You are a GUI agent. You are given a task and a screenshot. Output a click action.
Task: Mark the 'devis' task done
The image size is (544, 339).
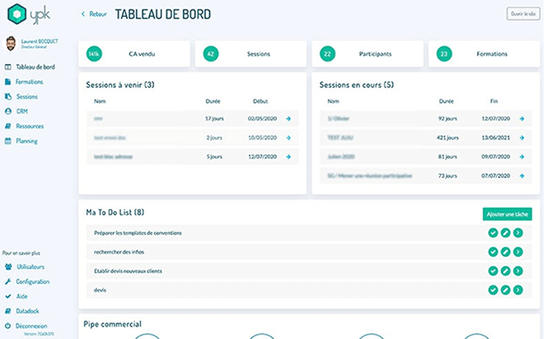coord(493,290)
